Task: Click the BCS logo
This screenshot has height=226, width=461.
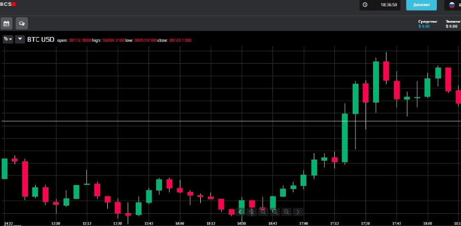Action: 8,4
